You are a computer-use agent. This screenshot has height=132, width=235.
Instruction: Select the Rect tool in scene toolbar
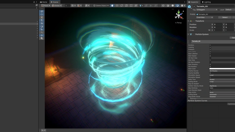tap(131, 6)
